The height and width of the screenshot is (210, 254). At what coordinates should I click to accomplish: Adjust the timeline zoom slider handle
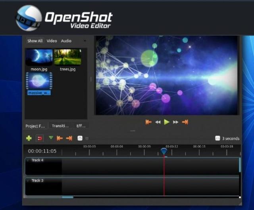[87, 139]
